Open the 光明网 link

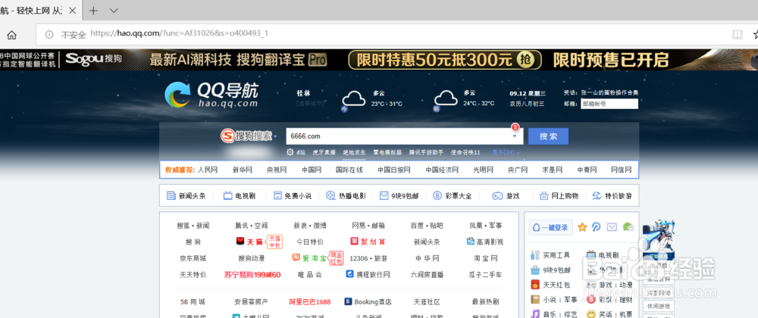coord(483,170)
